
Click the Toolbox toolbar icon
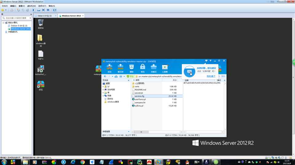[x=165, y=68]
